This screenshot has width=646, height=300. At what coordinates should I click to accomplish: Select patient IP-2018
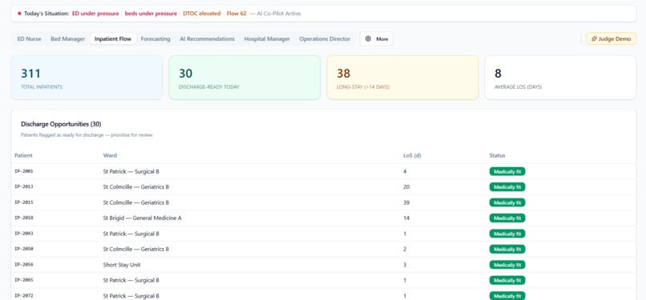pos(24,218)
